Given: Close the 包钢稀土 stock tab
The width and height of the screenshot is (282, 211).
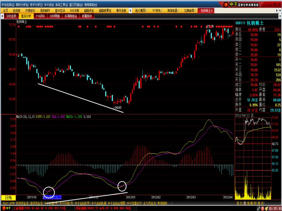Looking at the screenshot, I should (212, 10).
